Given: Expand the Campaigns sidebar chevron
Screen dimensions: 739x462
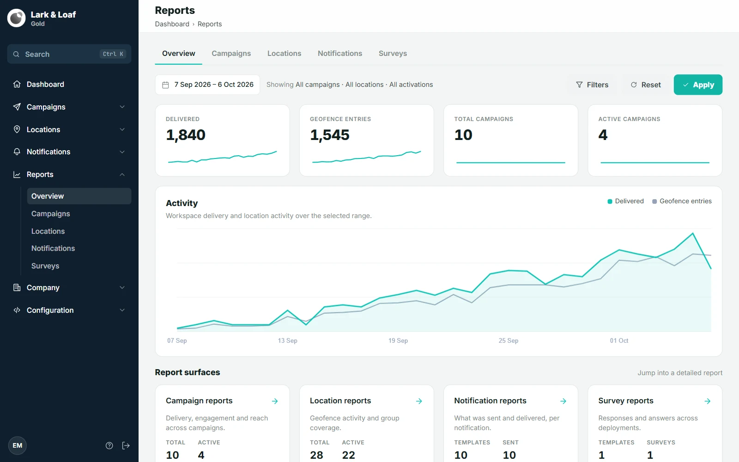Looking at the screenshot, I should pyautogui.click(x=122, y=107).
